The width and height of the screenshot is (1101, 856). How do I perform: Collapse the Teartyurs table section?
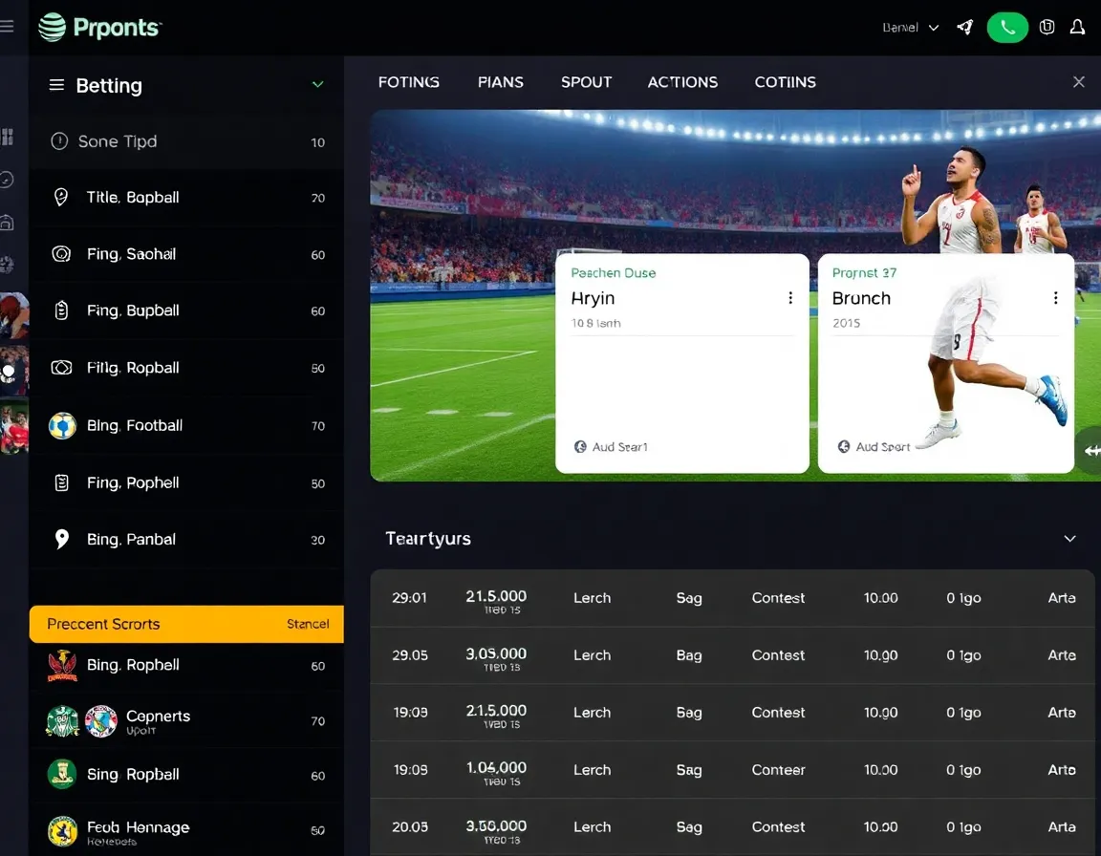pyautogui.click(x=1069, y=538)
